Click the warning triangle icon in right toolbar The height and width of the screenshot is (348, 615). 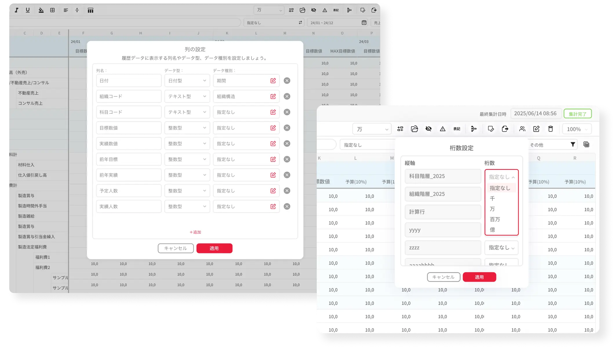tap(443, 129)
